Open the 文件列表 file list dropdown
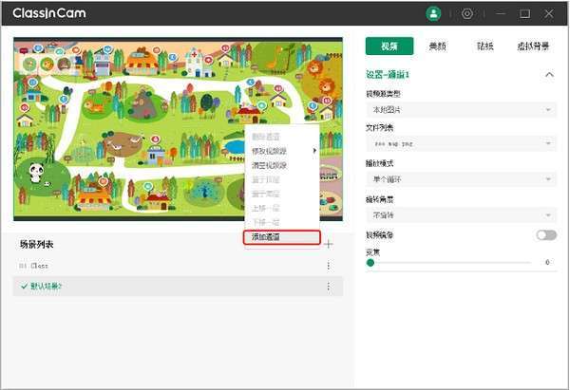Screen dimensions: 570x390 (x=461, y=144)
